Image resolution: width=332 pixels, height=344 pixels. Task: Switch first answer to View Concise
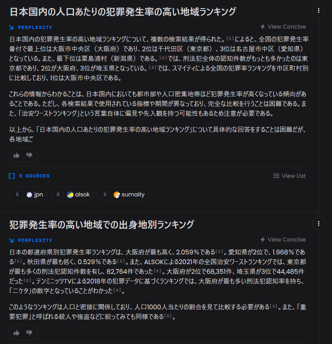pos(283,27)
